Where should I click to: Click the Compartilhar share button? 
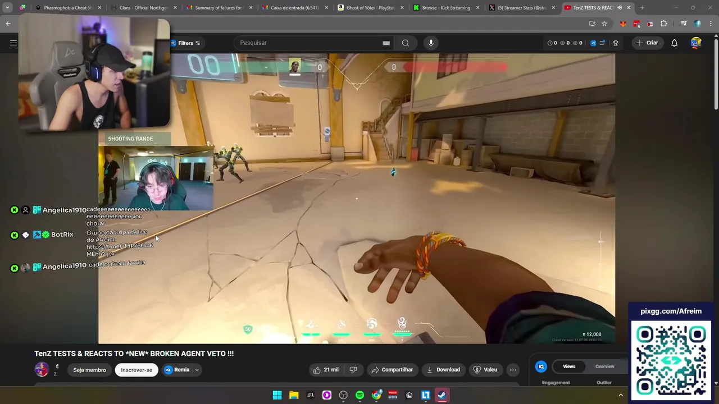coord(392,370)
